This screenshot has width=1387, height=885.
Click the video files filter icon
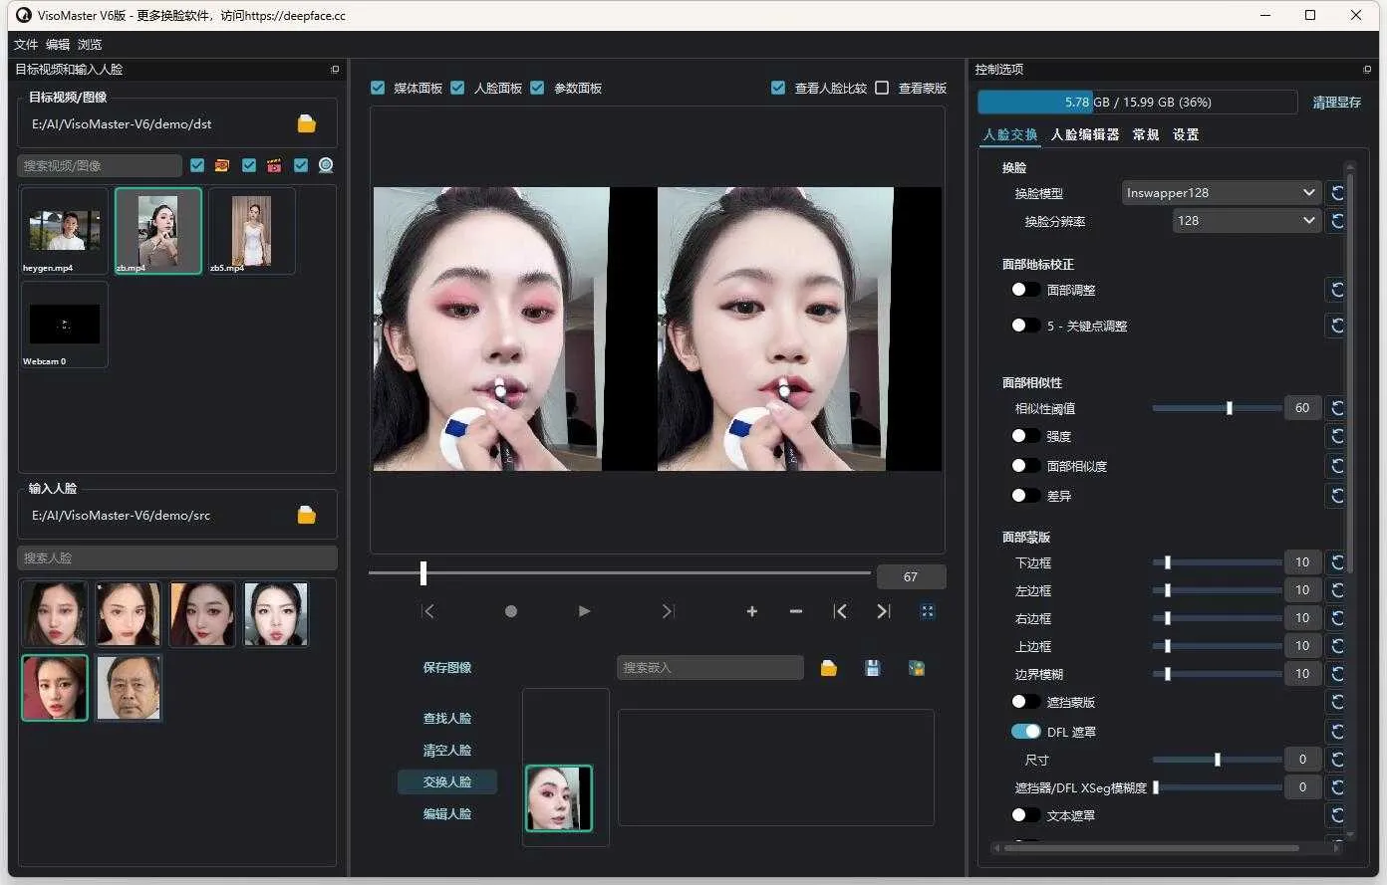pos(274,165)
